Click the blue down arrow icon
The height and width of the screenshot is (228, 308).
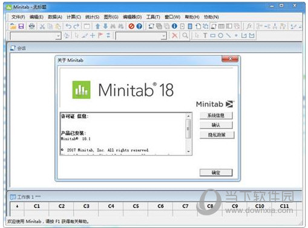105,26
